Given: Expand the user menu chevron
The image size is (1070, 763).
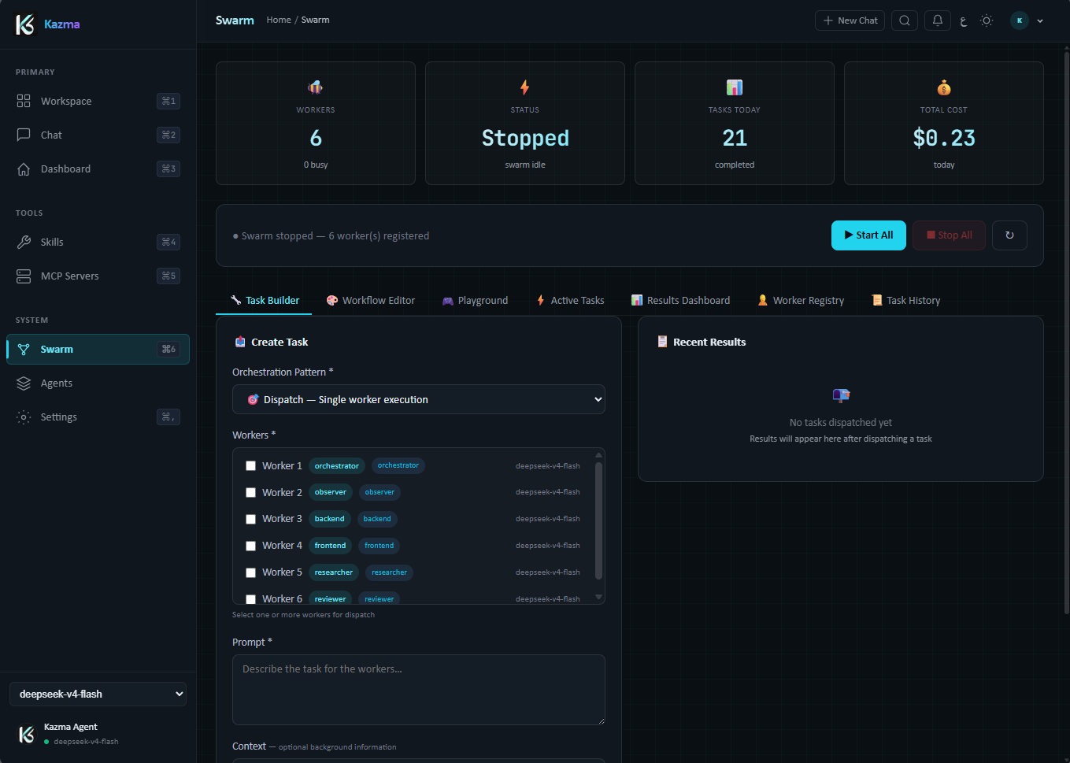Looking at the screenshot, I should point(1040,21).
